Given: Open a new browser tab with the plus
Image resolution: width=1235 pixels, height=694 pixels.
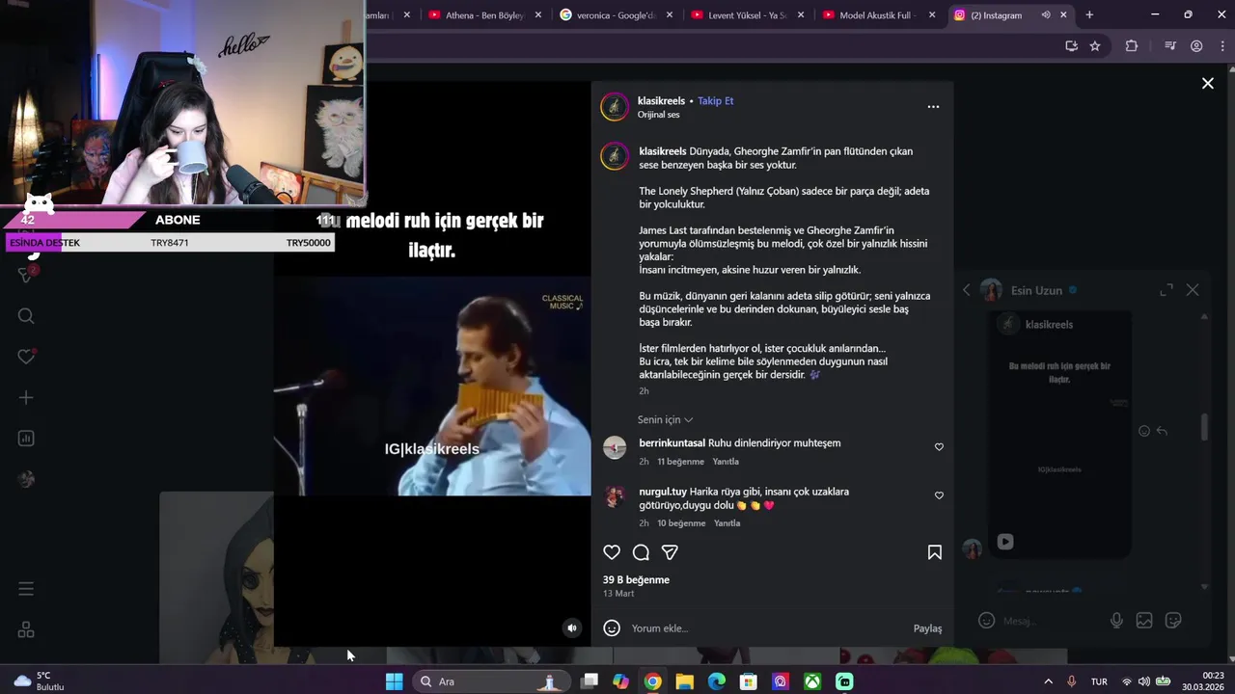Looking at the screenshot, I should [1089, 15].
